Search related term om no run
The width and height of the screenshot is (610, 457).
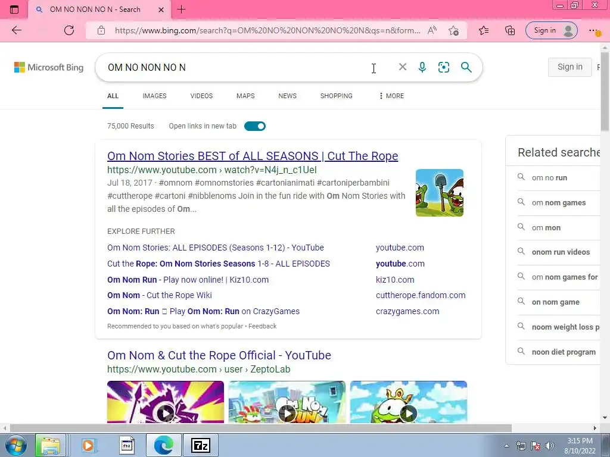click(549, 177)
